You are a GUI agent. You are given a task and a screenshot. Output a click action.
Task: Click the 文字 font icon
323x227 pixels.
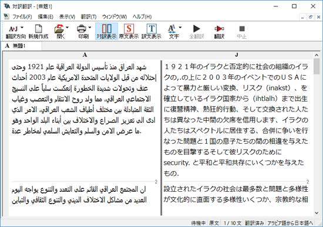click(x=171, y=29)
